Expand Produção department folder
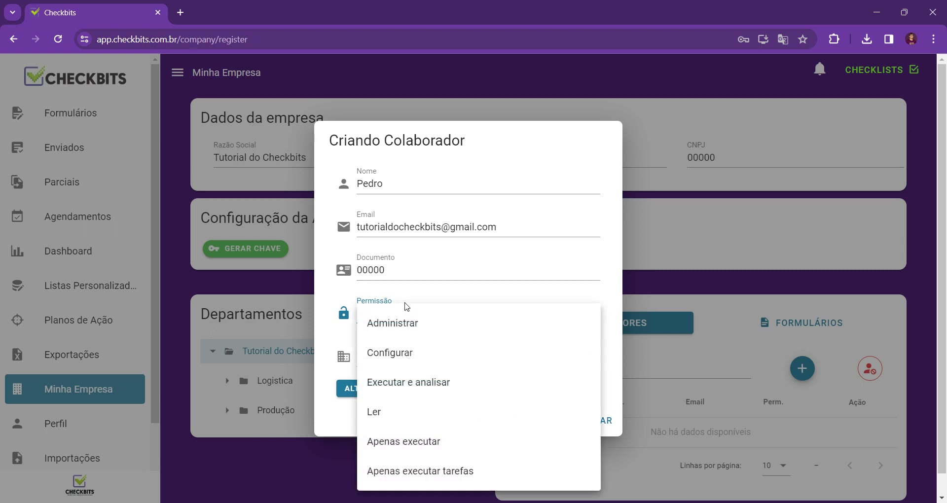947x503 pixels. click(227, 410)
